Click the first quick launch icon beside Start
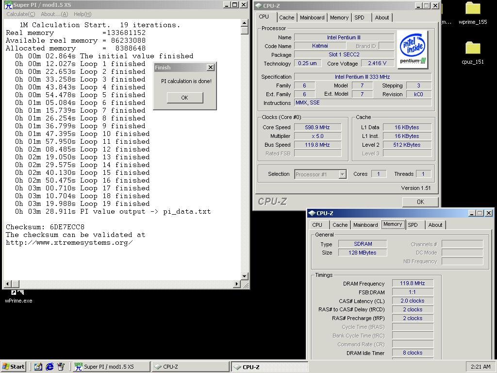497x373 pixels. tap(38, 367)
